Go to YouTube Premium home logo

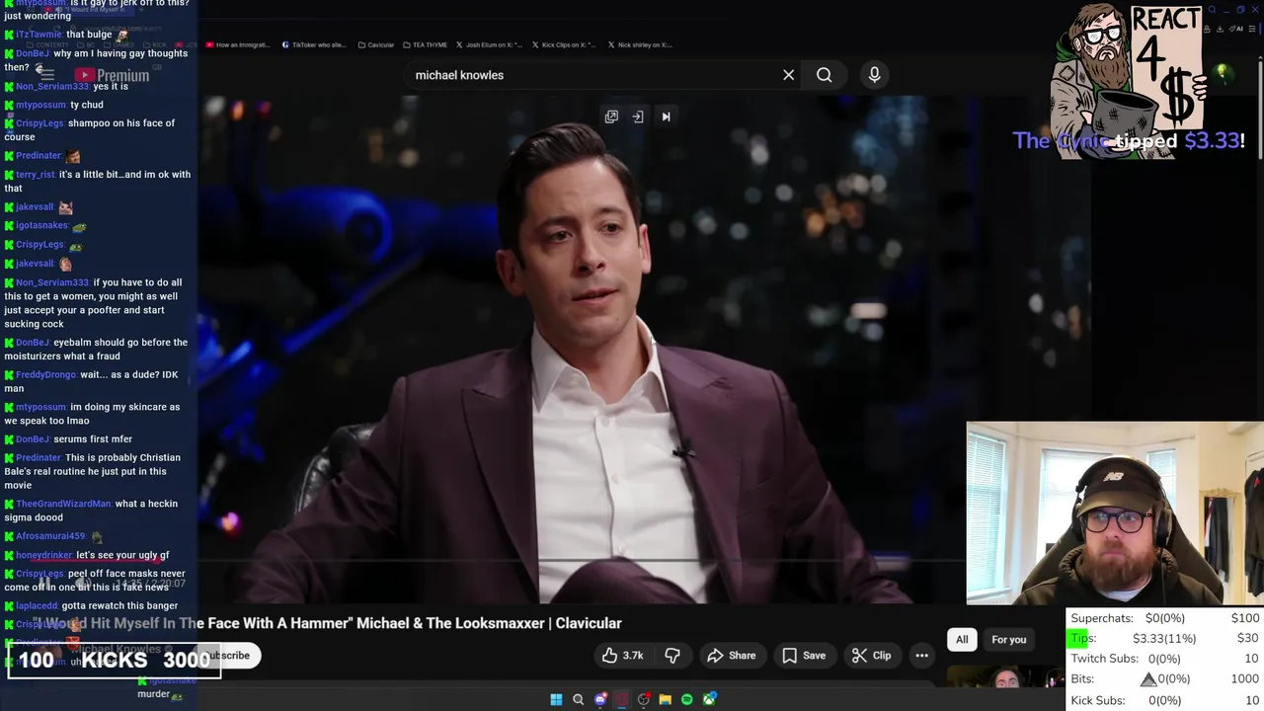pos(112,75)
